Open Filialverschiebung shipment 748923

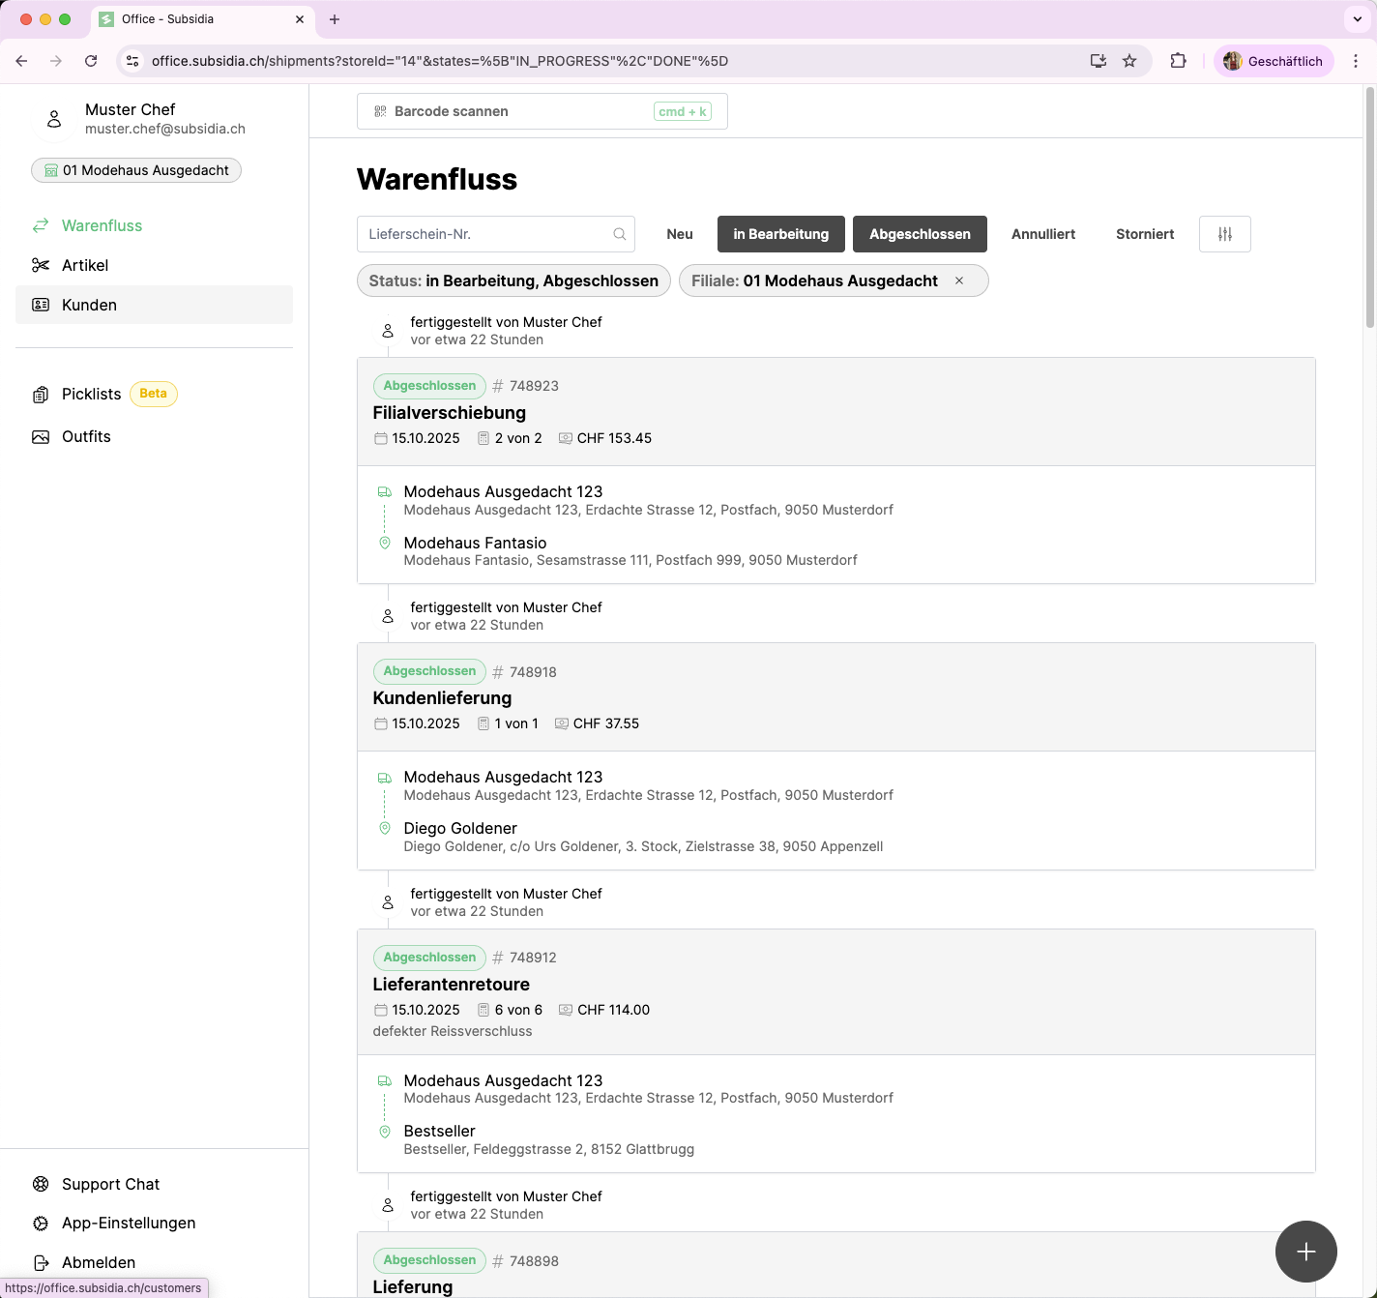449,413
